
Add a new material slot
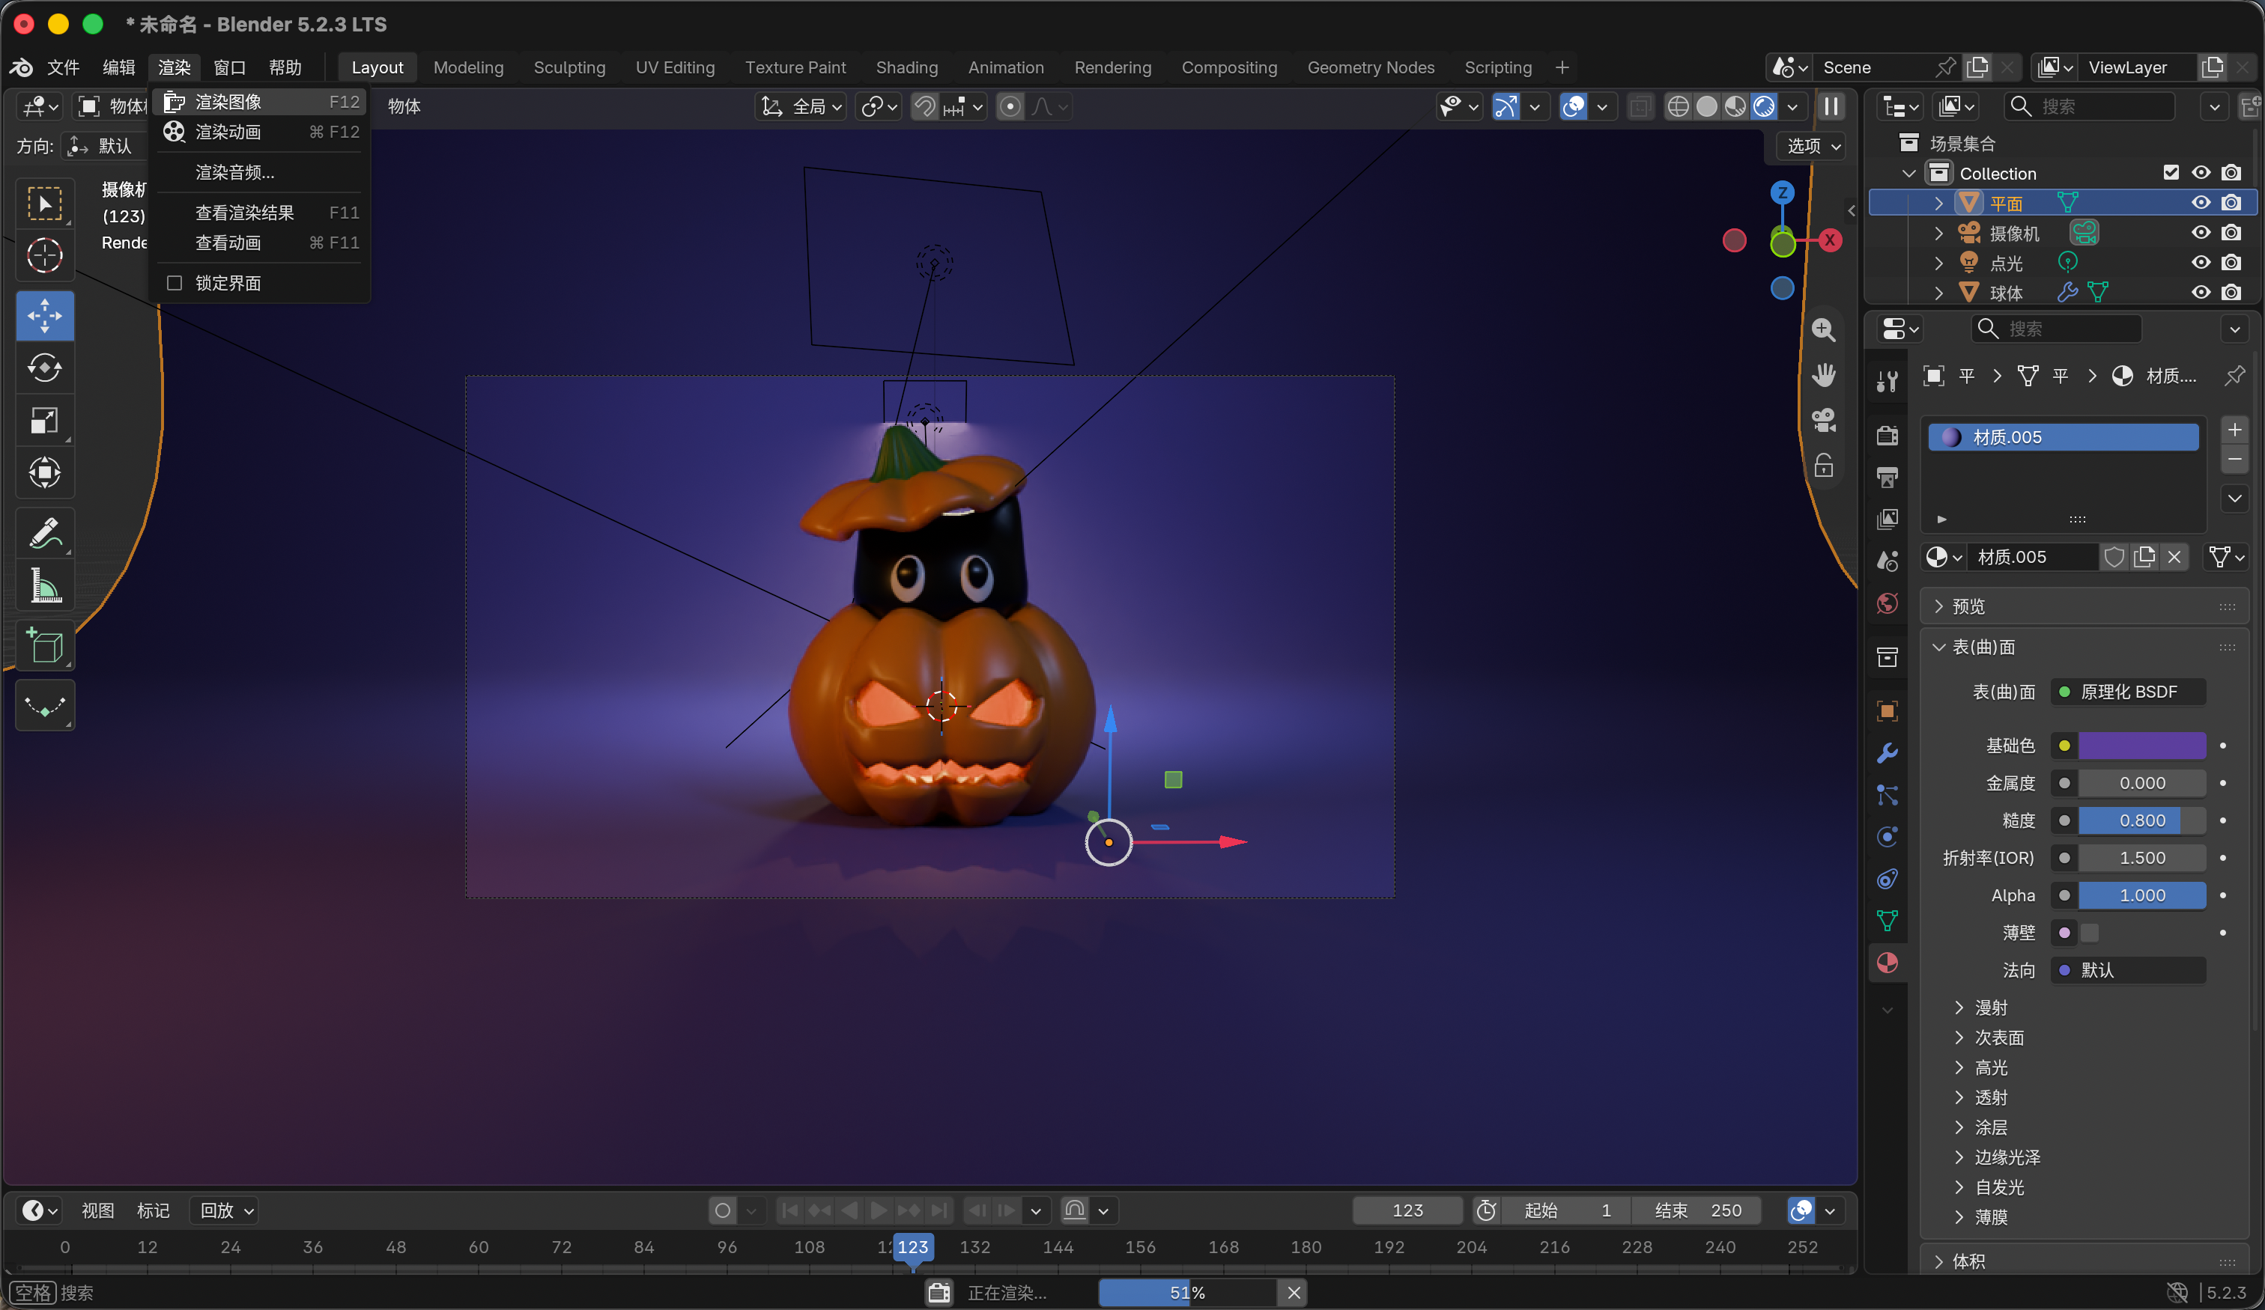pyautogui.click(x=2234, y=430)
